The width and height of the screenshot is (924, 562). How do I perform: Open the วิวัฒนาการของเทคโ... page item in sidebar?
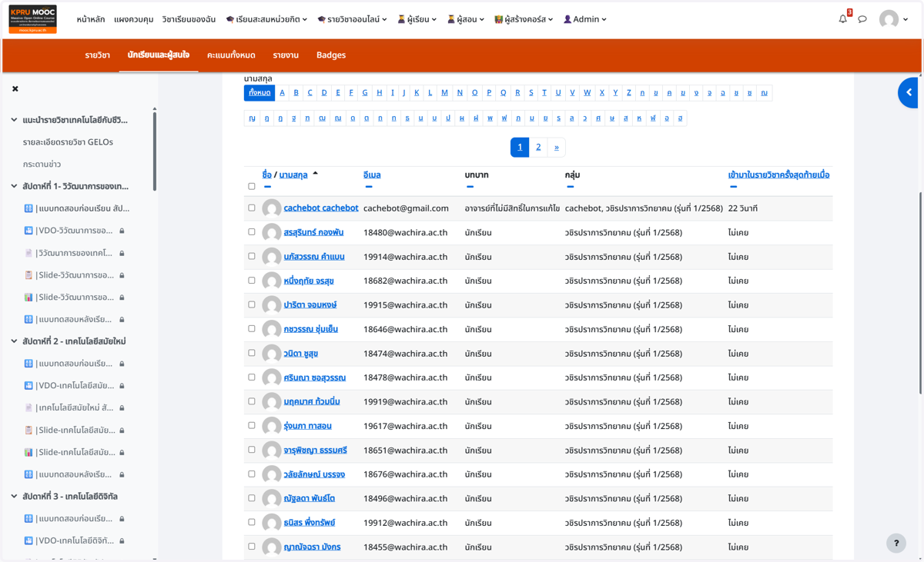pyautogui.click(x=75, y=253)
